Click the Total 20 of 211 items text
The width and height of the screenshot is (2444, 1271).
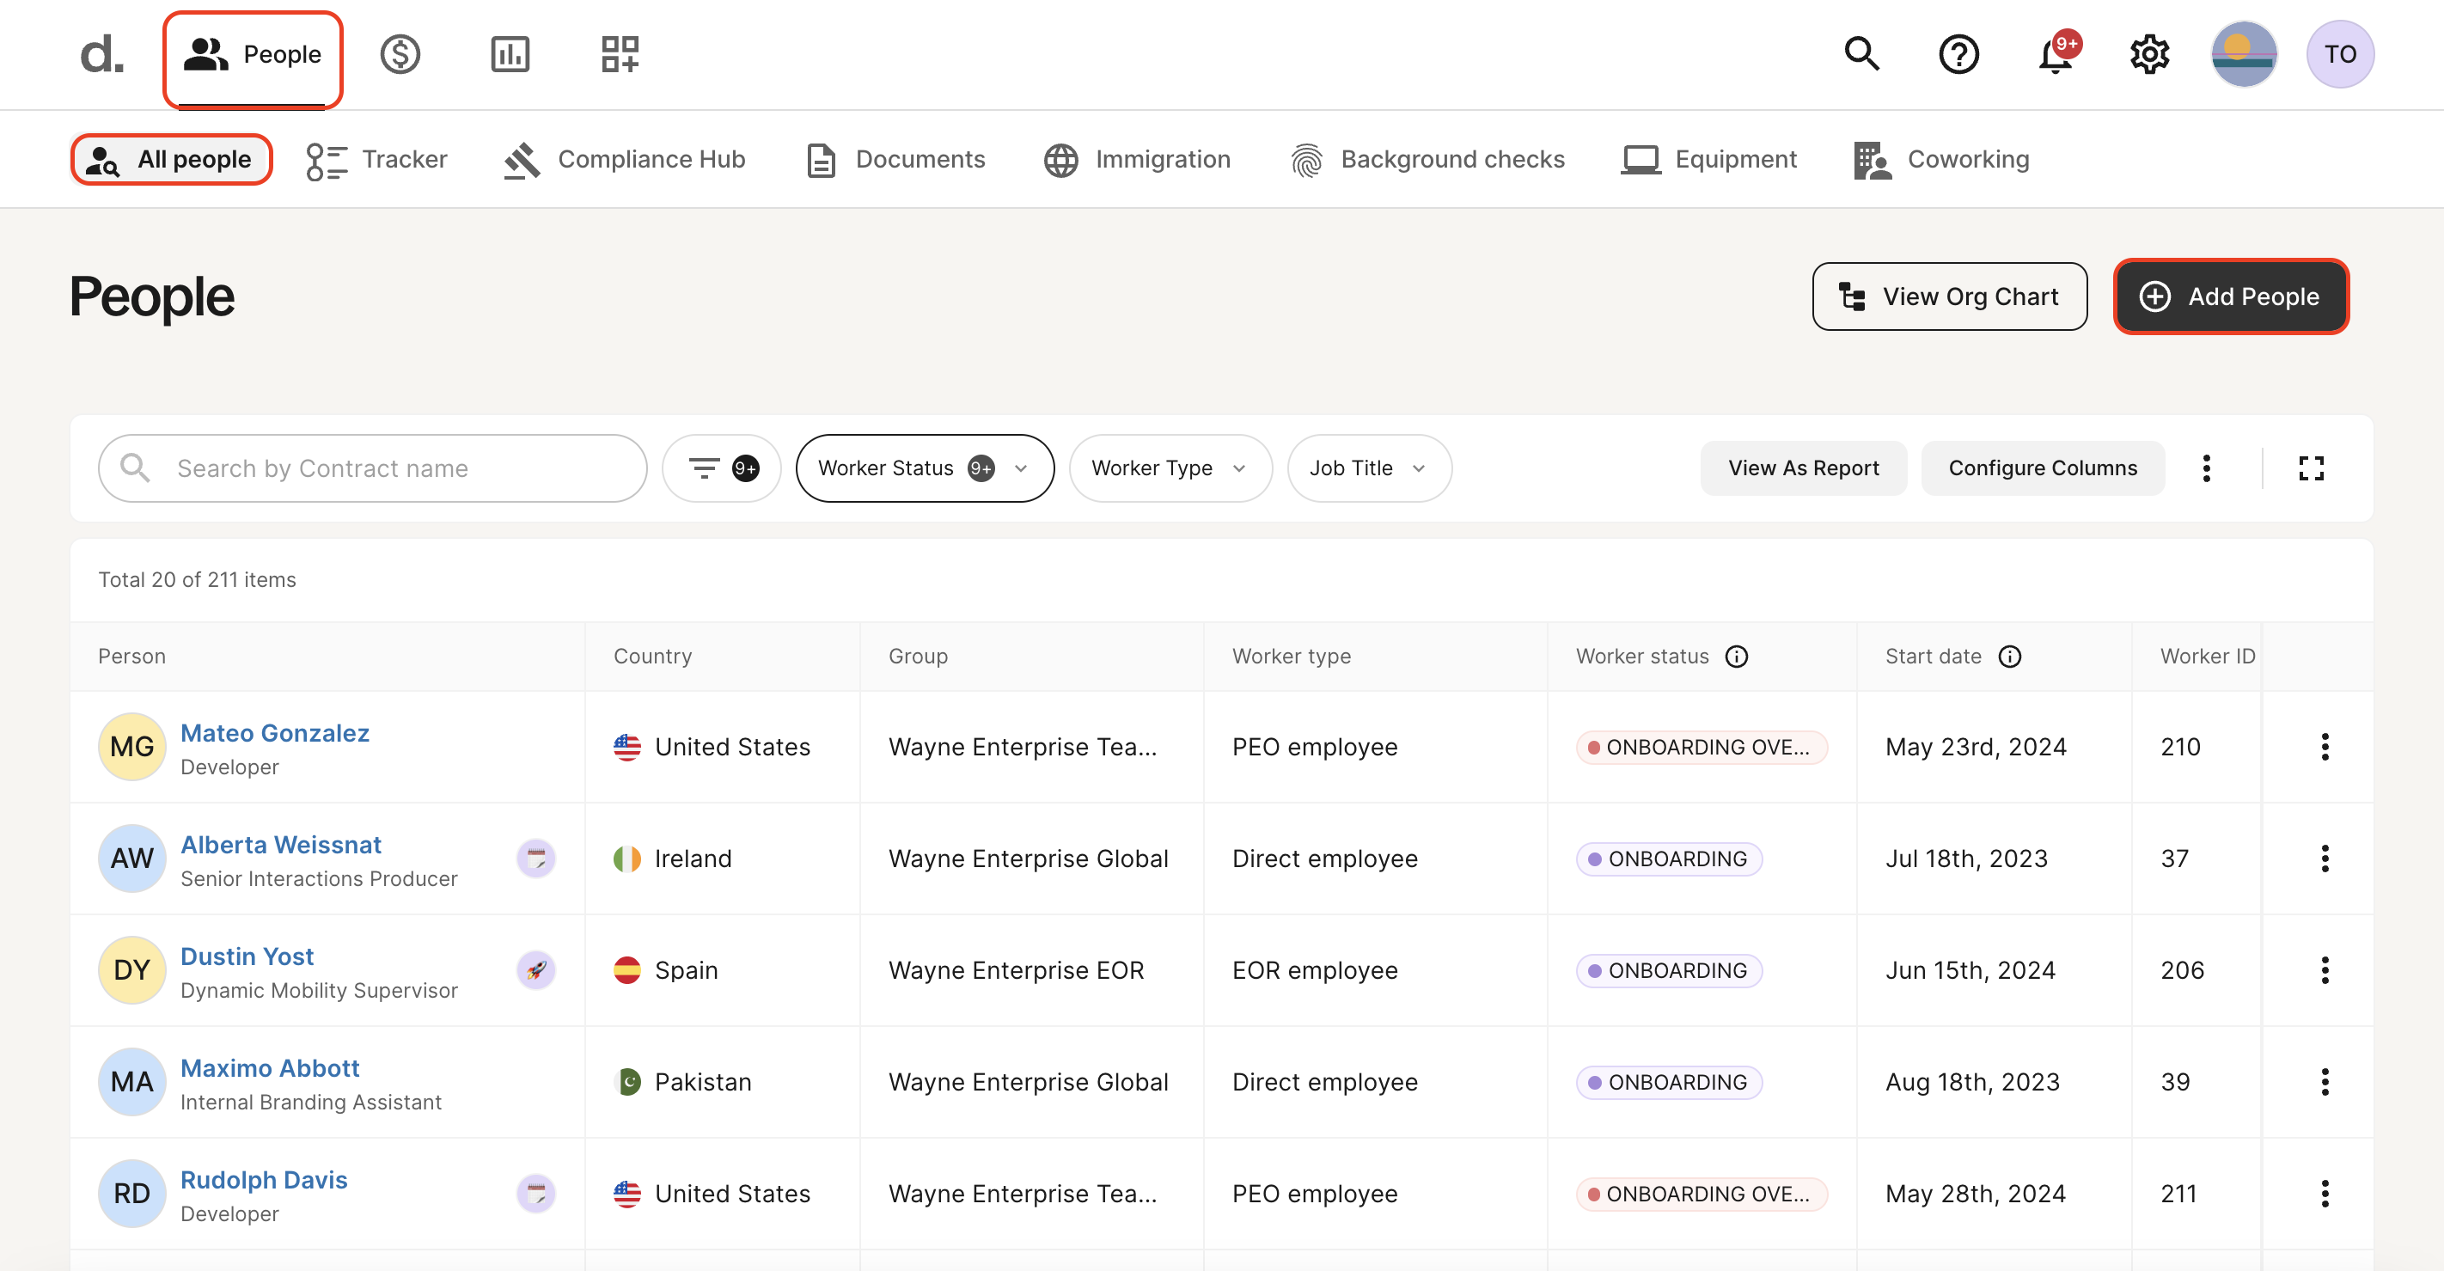(198, 579)
